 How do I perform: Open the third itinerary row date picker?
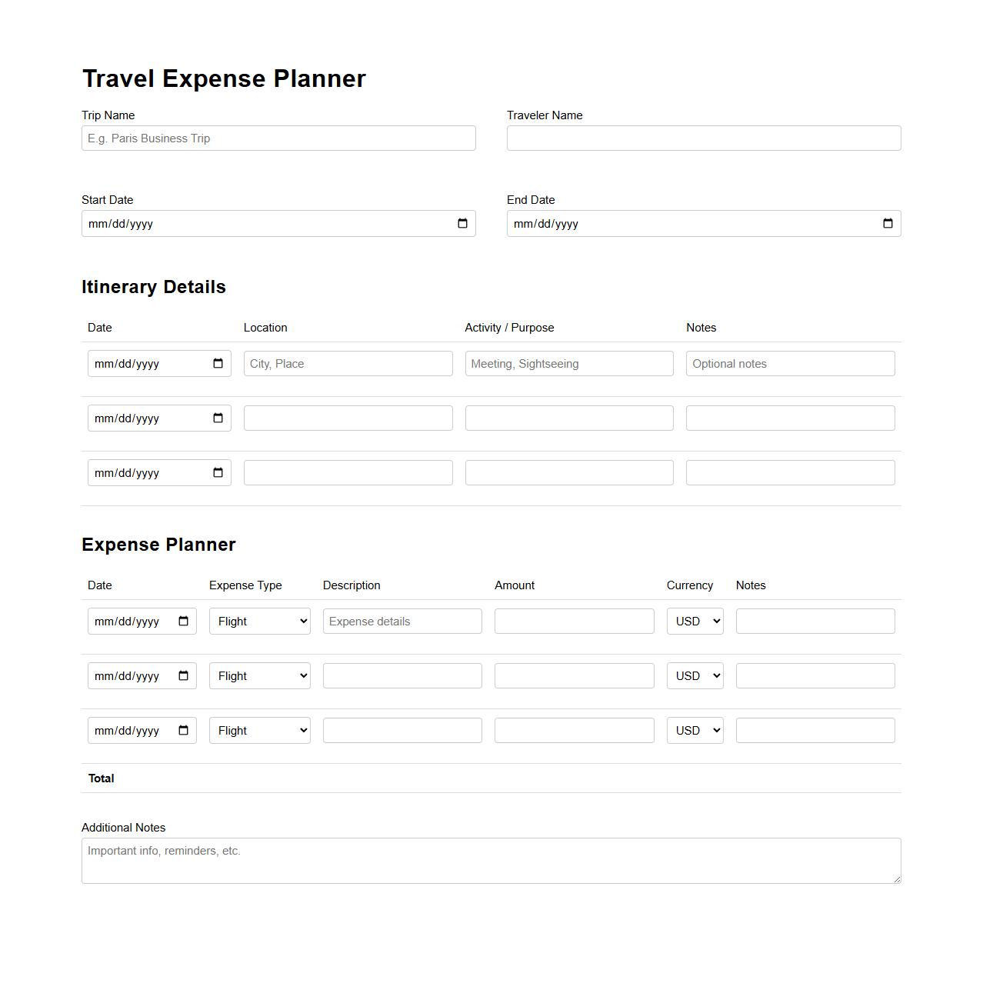pyautogui.click(x=218, y=472)
